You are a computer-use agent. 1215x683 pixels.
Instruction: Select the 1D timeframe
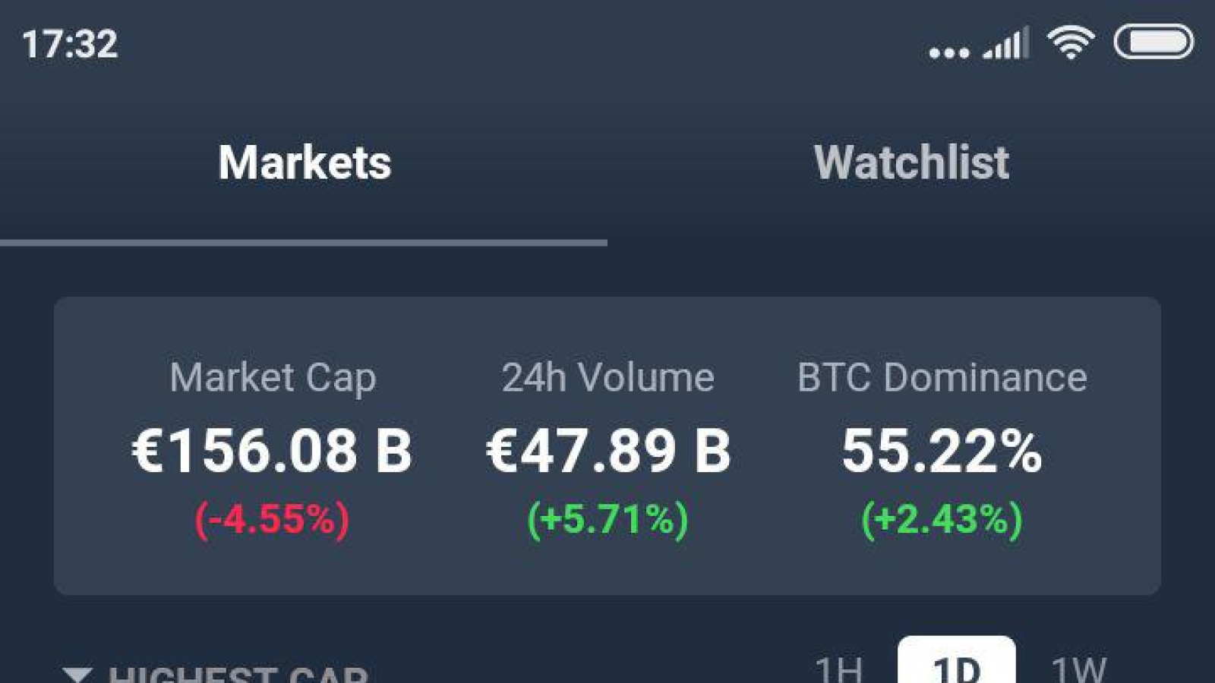[x=957, y=660]
